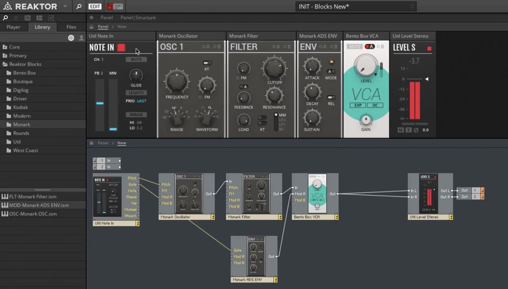Select modulation A on the VCA header
The width and height of the screenshot is (508, 289).
(369, 47)
